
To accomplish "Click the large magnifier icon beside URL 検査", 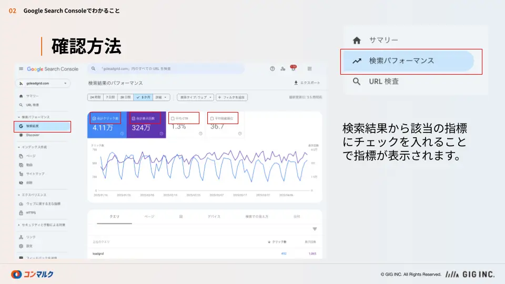I will [356, 82].
